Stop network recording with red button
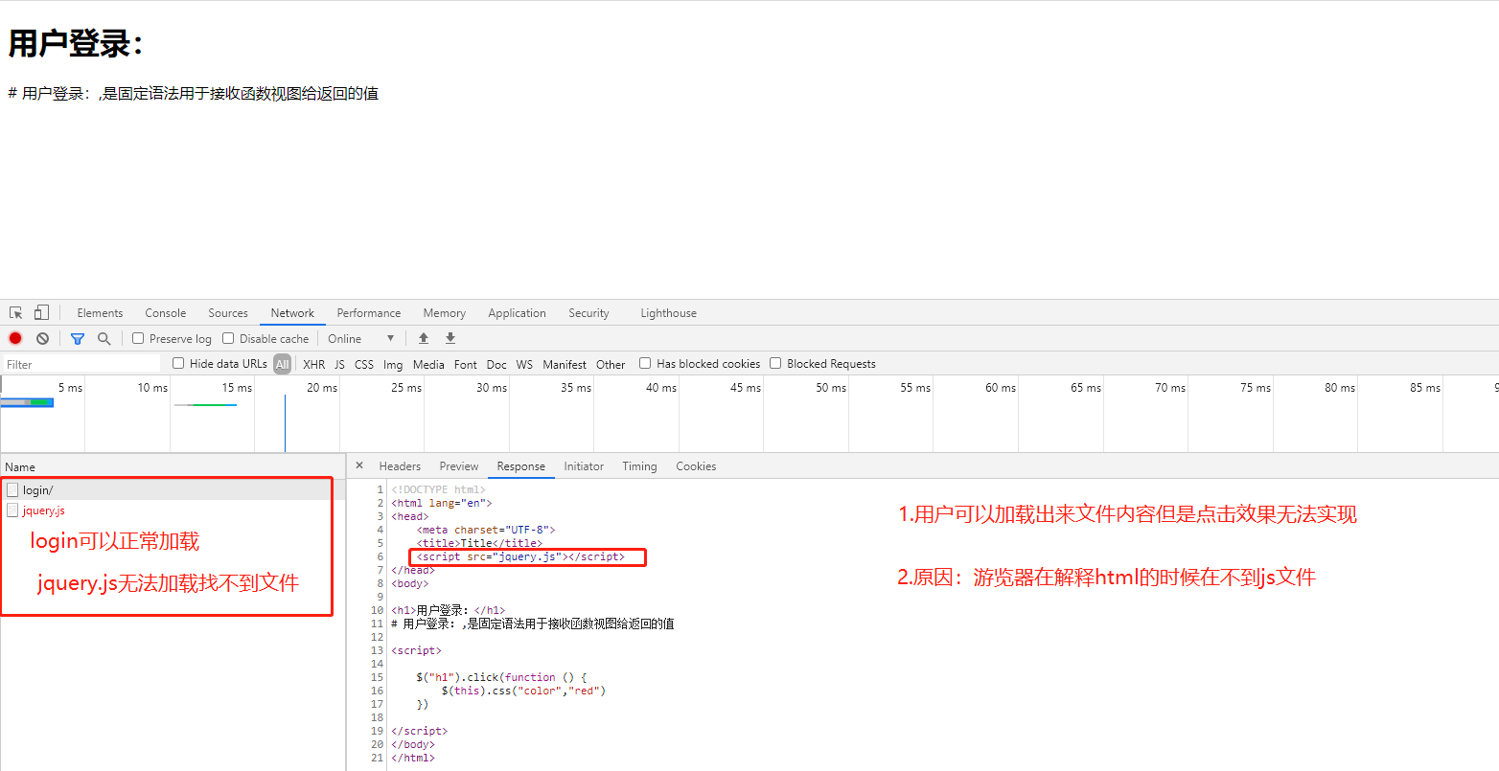 [x=15, y=338]
